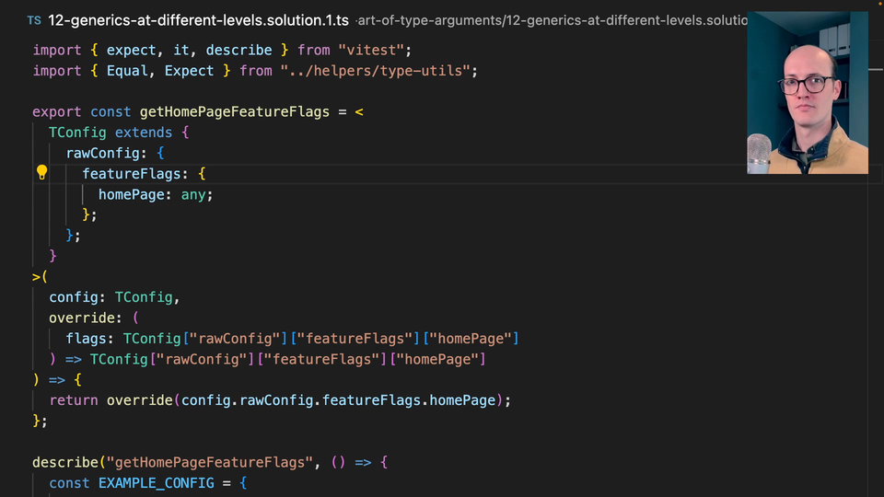Click the 'override' parameter name in the signature
The image size is (884, 497).
(x=81, y=318)
